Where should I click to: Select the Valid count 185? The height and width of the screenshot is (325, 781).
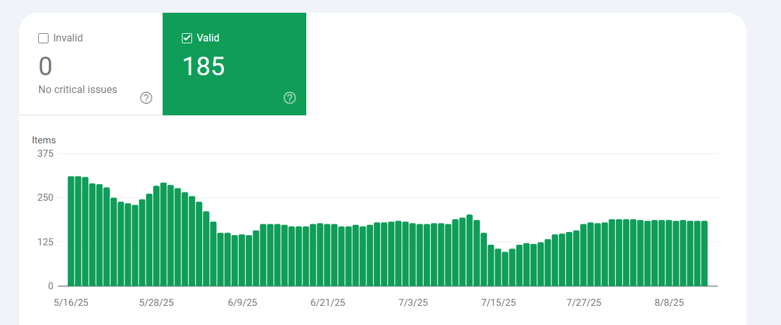pyautogui.click(x=204, y=66)
